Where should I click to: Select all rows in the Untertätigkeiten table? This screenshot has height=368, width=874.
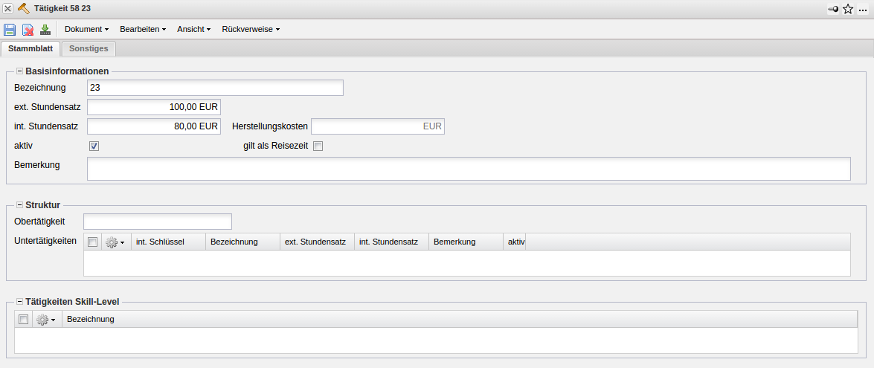[x=92, y=242]
